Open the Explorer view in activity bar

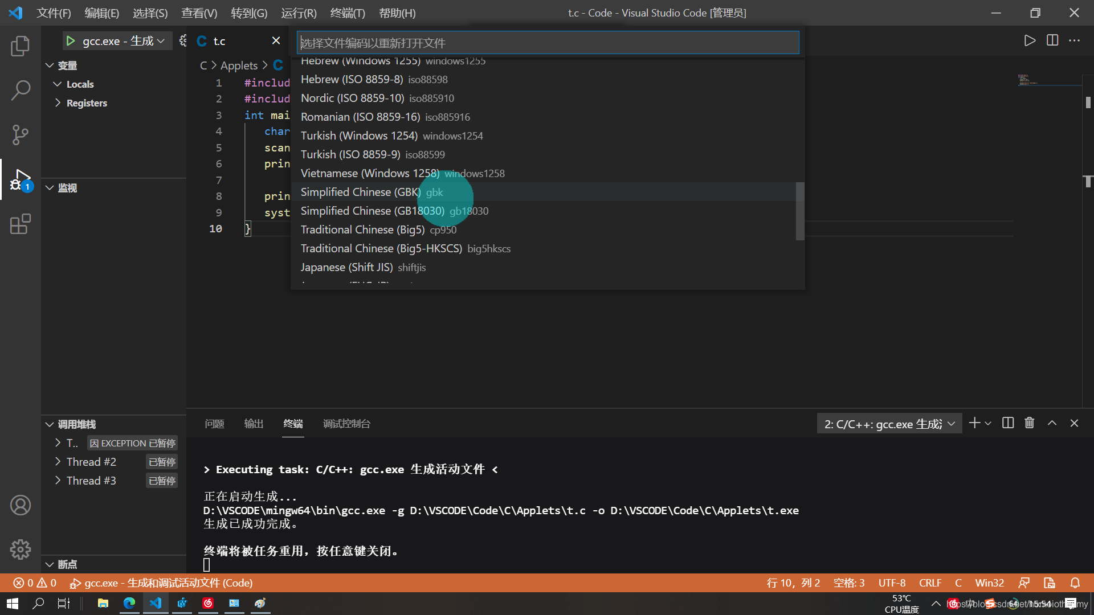point(21,46)
